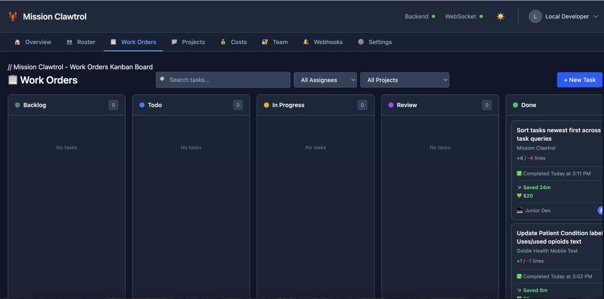Screen dimensions: 604x299
Task: Switch to the Overview tab
Action: [x=33, y=42]
